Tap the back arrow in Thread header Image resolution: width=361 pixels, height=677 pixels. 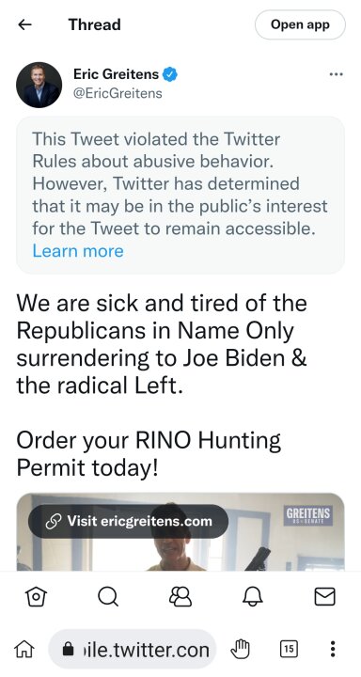25,24
